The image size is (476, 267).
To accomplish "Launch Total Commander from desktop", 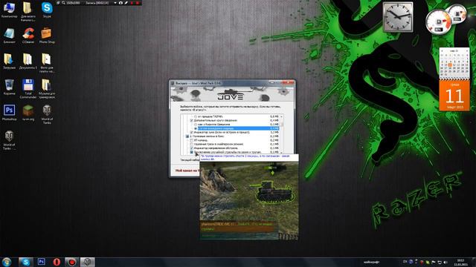I will [28, 89].
